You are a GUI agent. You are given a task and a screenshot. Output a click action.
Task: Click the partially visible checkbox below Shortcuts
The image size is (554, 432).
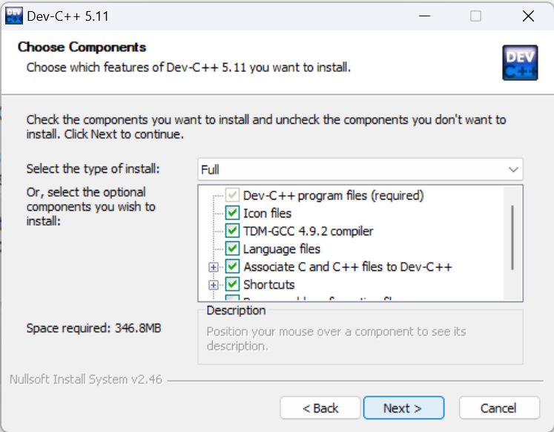pyautogui.click(x=232, y=298)
